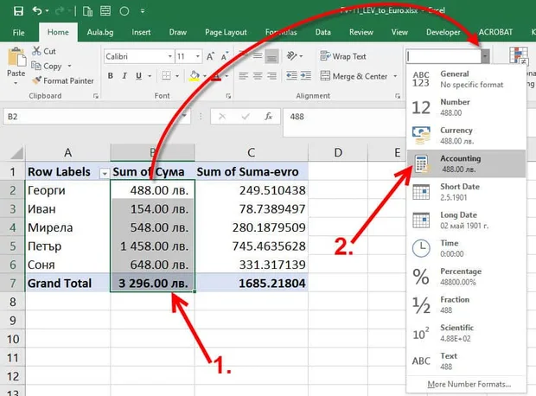Viewport: 536px width, 396px height.
Task: Apply Text format option
Action: click(x=466, y=361)
